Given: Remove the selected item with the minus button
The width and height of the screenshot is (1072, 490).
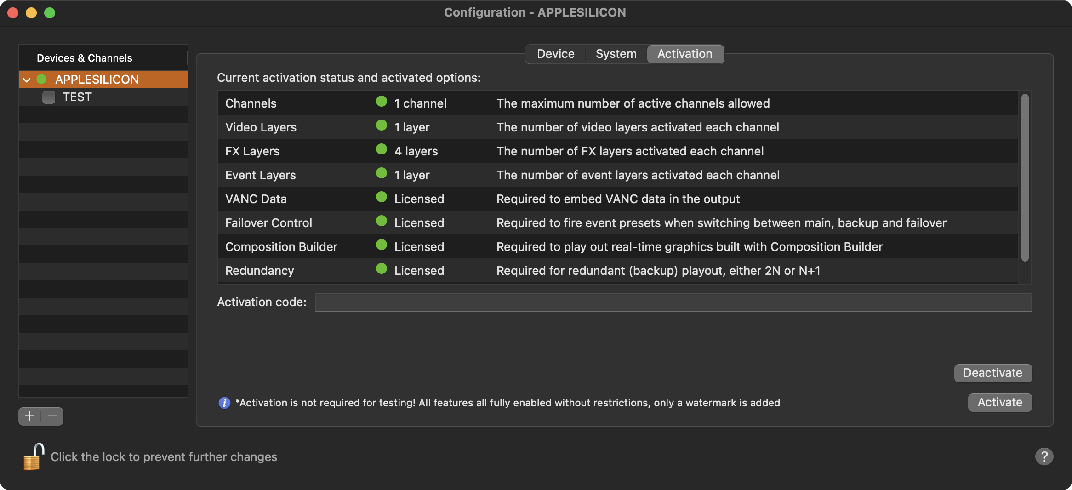Looking at the screenshot, I should click(x=52, y=416).
